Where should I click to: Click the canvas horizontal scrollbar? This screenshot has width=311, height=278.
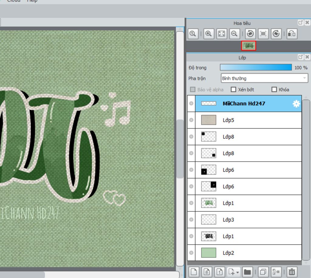pyautogui.click(x=22, y=275)
